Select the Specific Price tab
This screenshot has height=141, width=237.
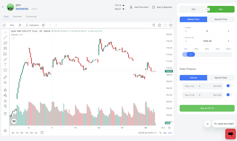[221, 19]
